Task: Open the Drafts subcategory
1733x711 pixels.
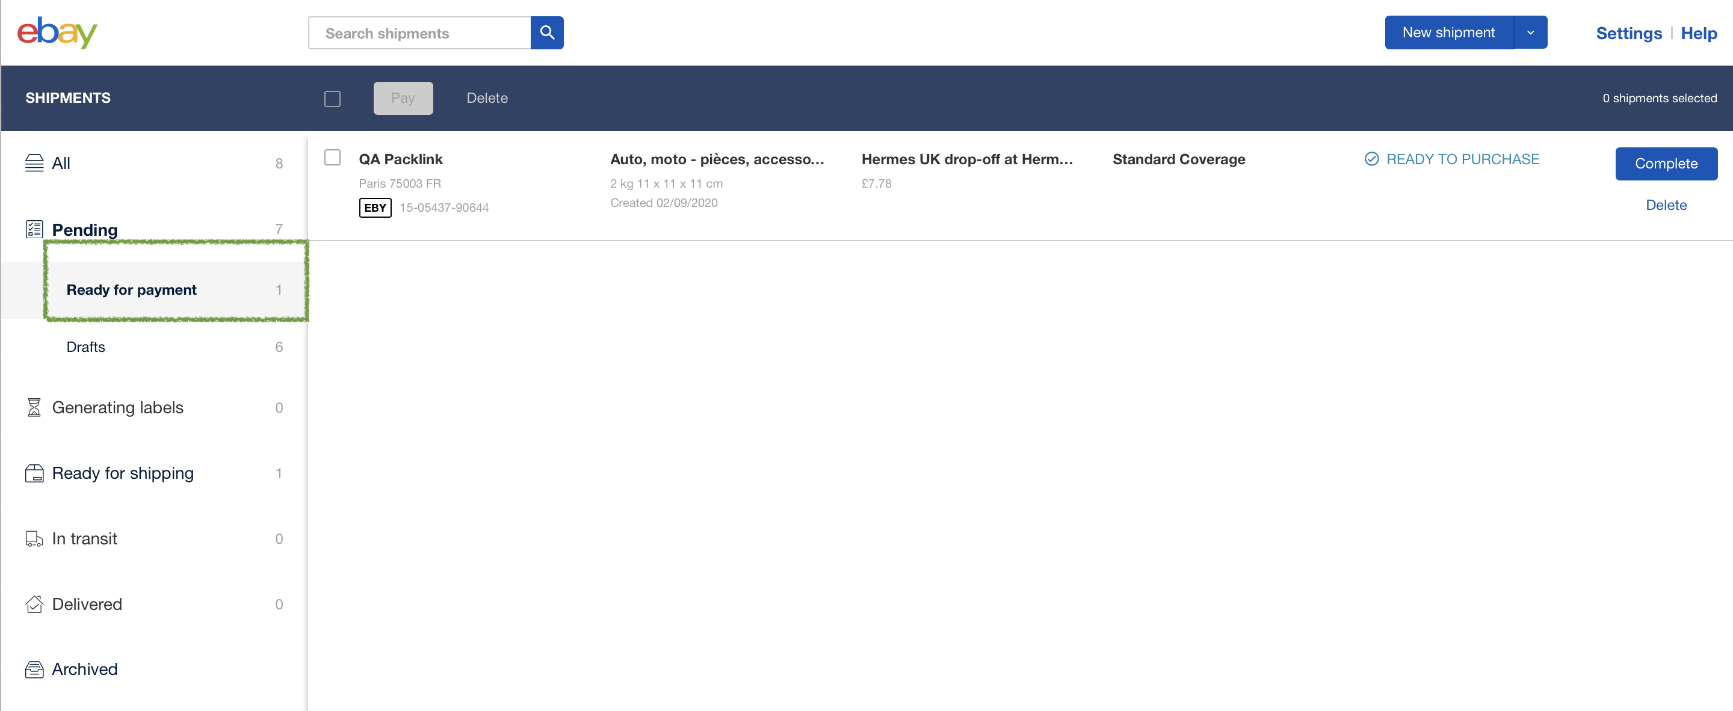Action: (x=154, y=347)
